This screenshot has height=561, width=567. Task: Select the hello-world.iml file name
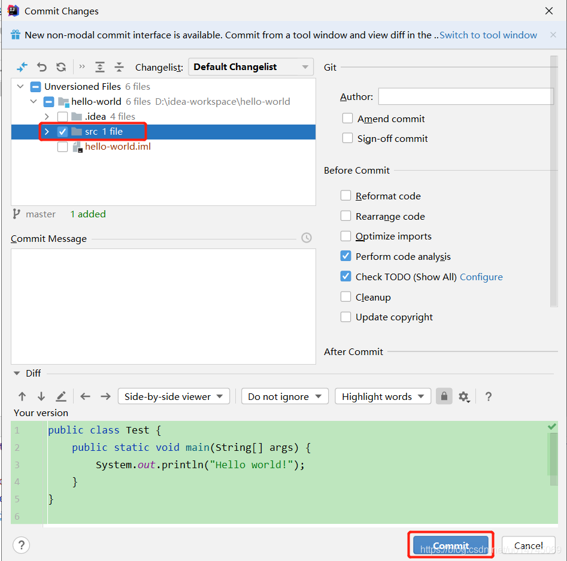[118, 147]
